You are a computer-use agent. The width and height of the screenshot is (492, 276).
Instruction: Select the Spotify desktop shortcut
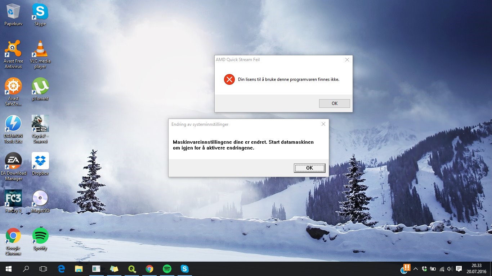pos(40,239)
